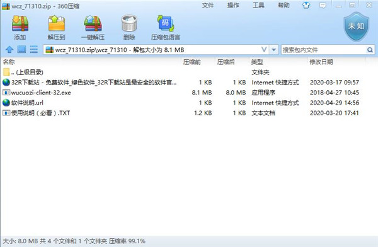This screenshot has height=247, width=378.
Task: Click the skin (shirt) icon in title bar
Action: tap(306, 5)
